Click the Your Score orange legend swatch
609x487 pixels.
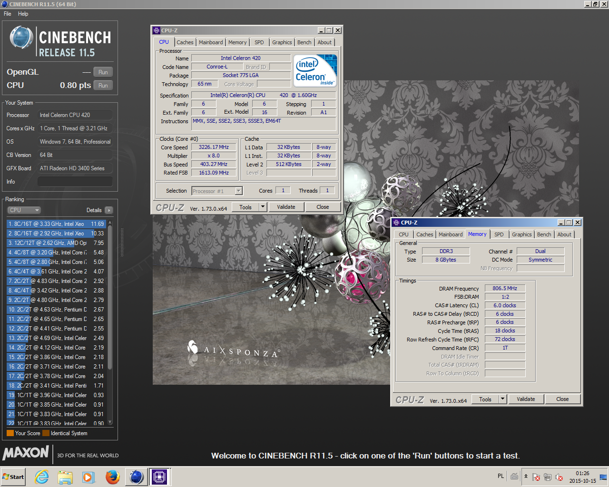tap(10, 433)
